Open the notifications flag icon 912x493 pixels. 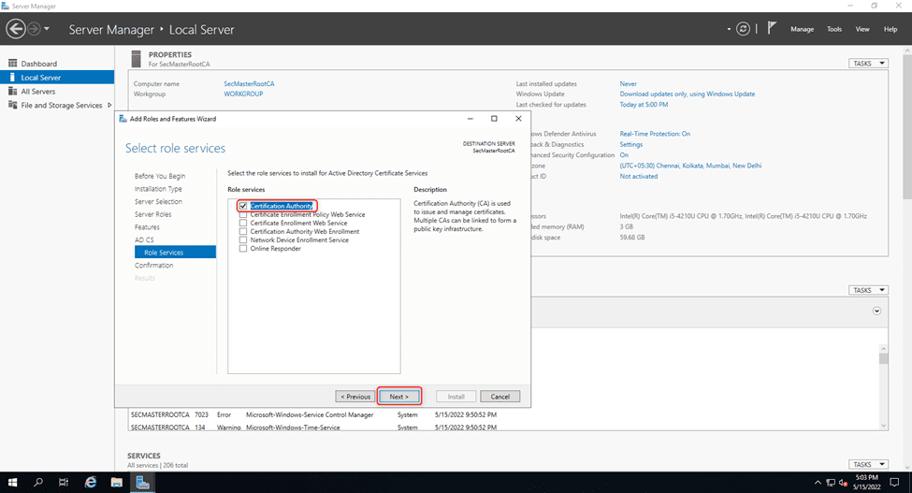click(772, 28)
